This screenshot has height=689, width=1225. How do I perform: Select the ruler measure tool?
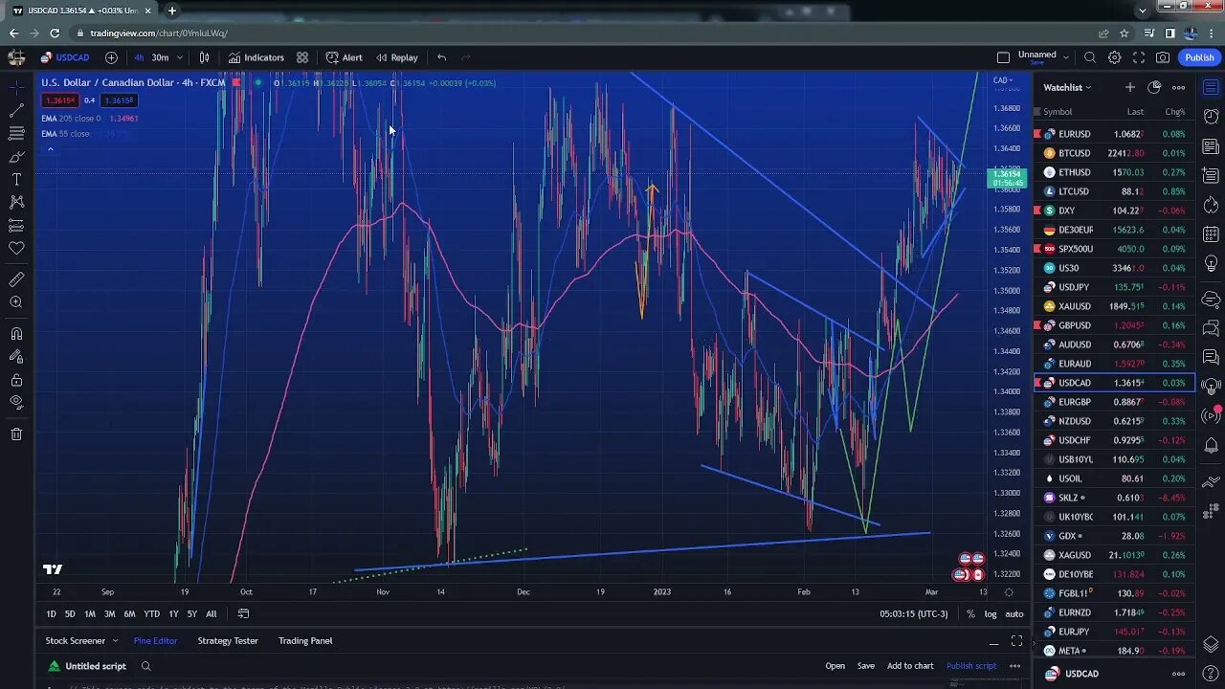[x=16, y=279]
